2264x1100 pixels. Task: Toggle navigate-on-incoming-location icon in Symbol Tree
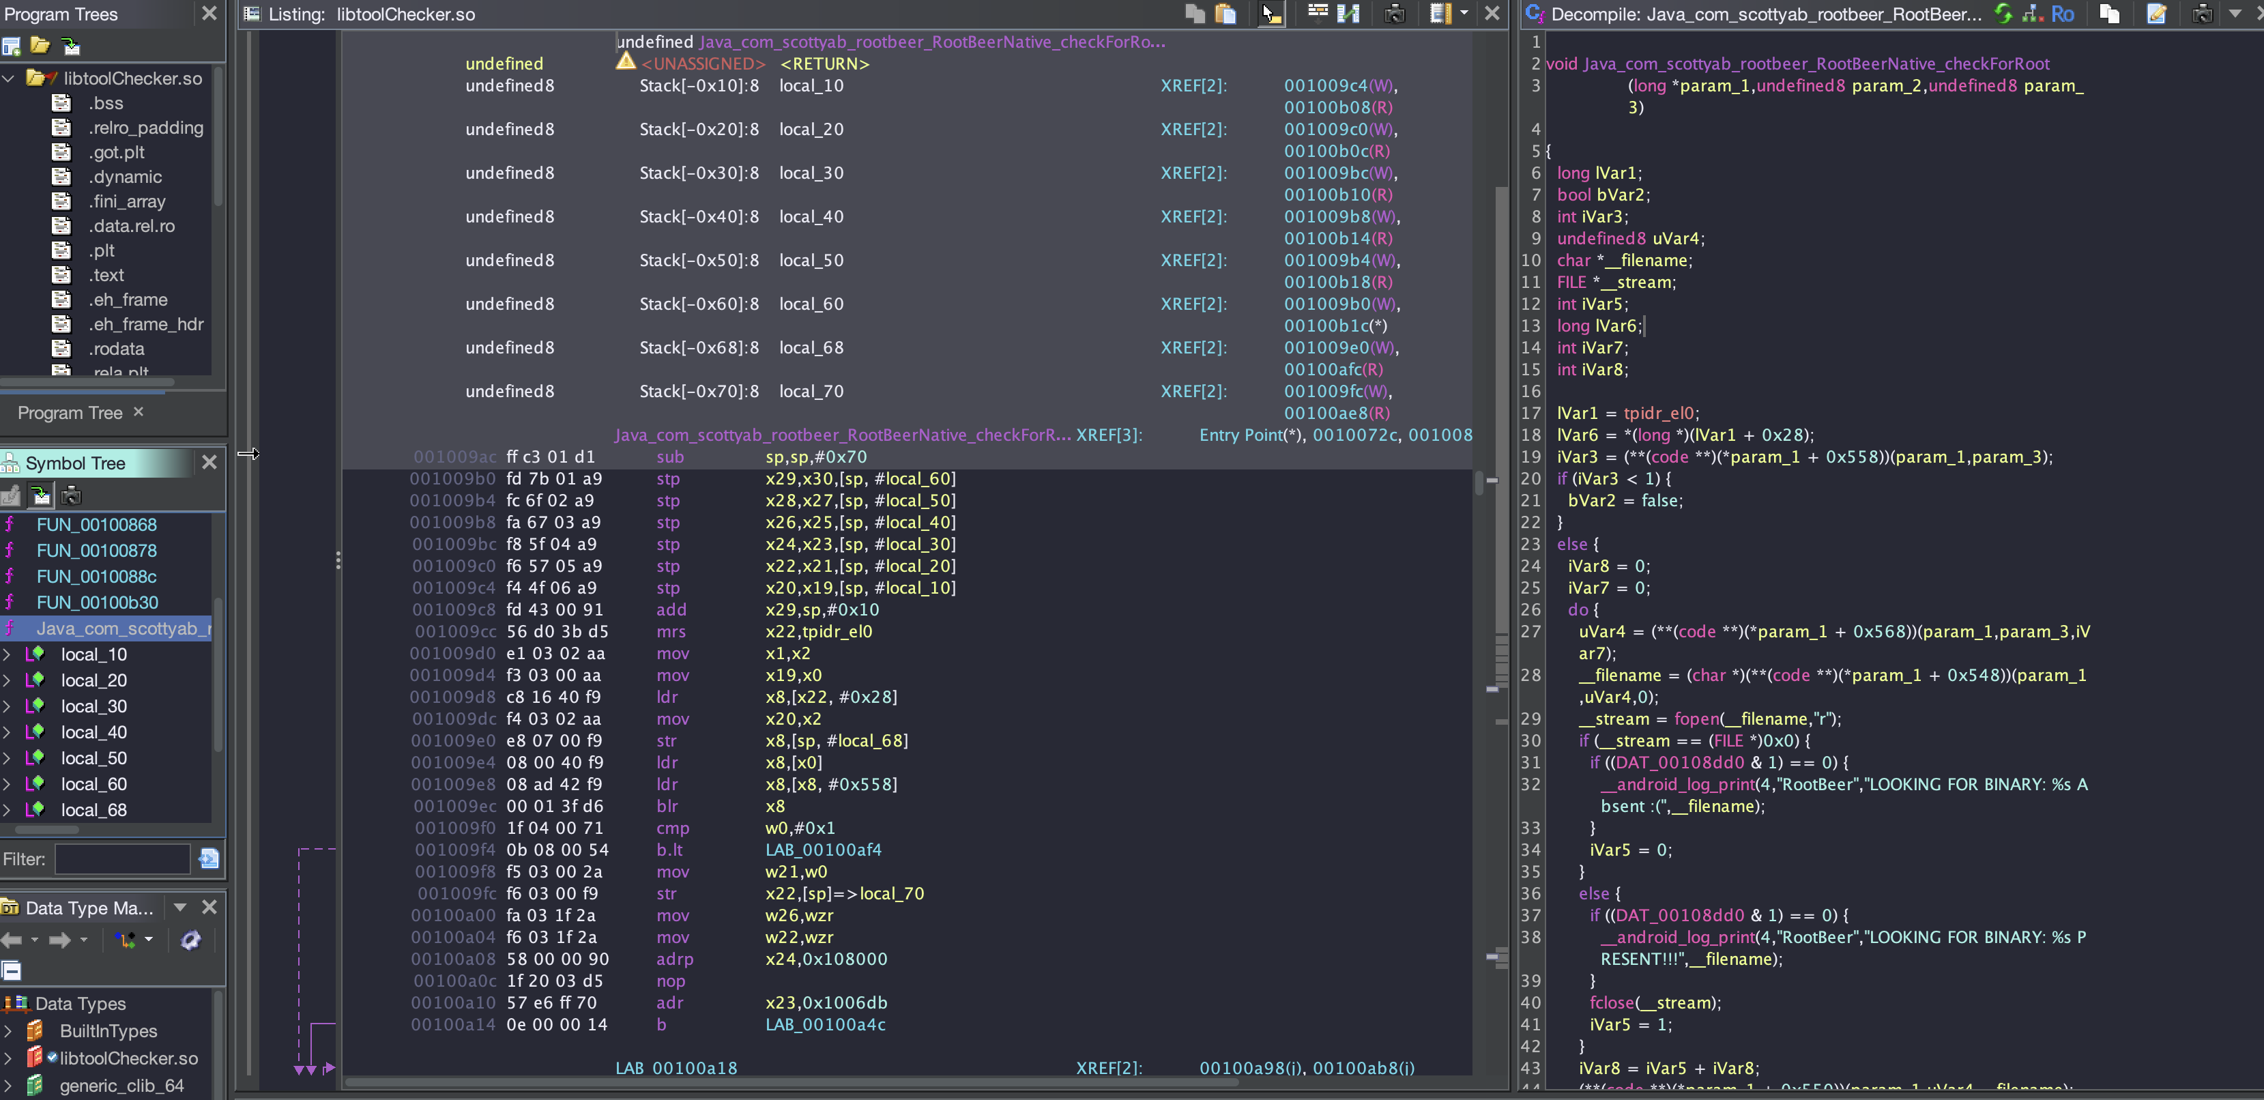click(x=42, y=495)
